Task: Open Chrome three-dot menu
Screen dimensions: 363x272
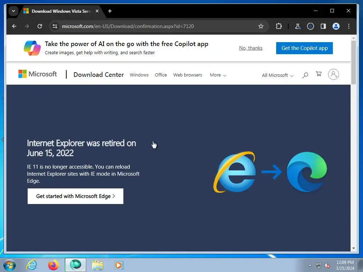Action: [x=349, y=26]
